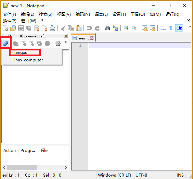Open the 视图(V) menu
Image resolution: width=193 pixels, height=179 pixels.
tap(64, 14)
